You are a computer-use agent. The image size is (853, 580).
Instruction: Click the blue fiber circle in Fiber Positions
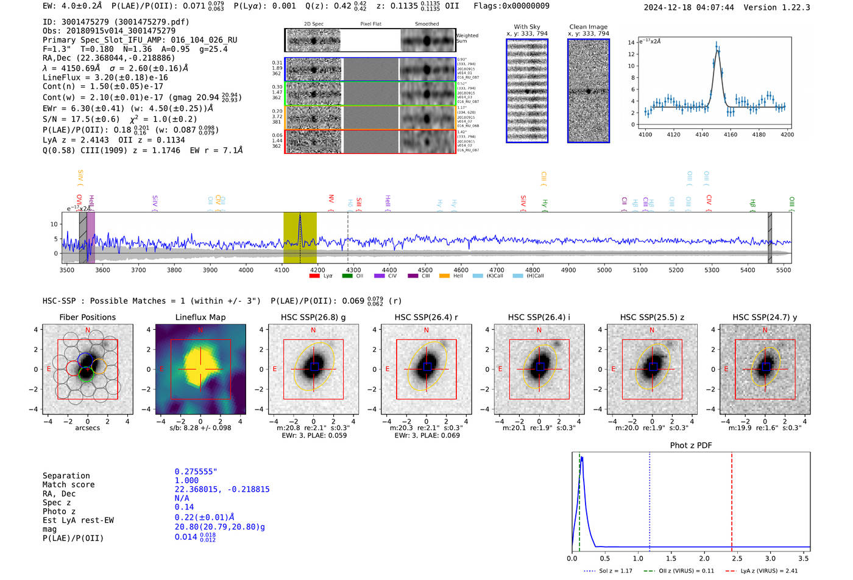coord(87,359)
